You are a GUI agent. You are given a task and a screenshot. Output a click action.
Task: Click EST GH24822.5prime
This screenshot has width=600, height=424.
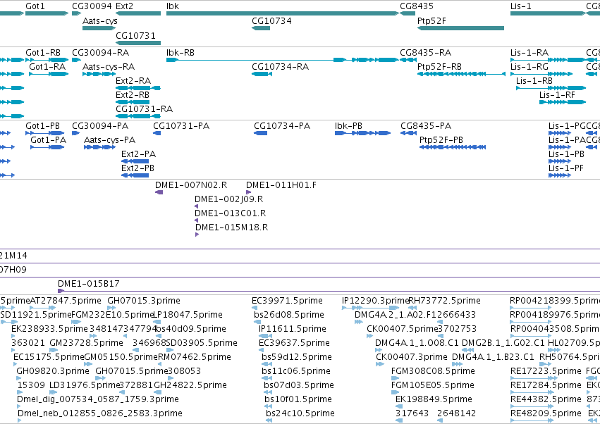pyautogui.click(x=158, y=392)
